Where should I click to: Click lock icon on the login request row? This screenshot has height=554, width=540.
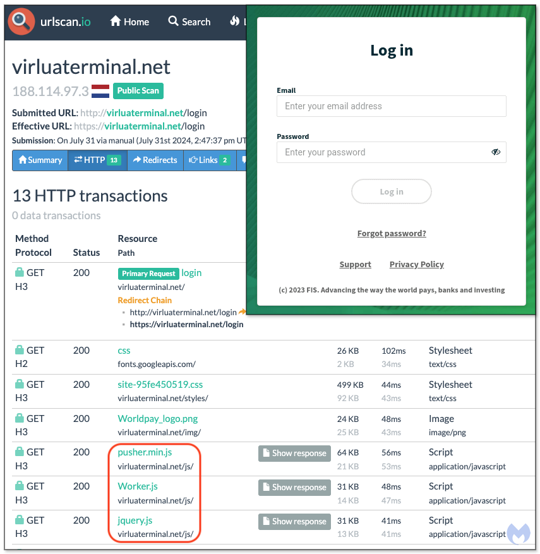click(x=20, y=273)
